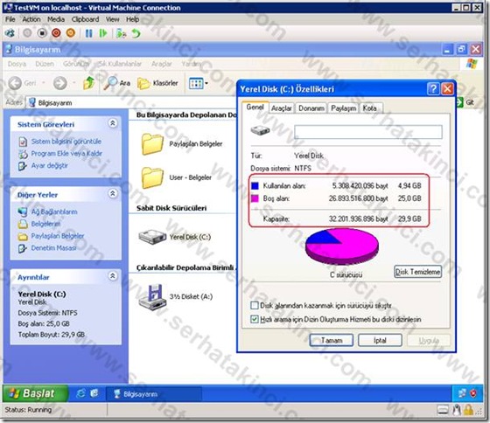Open the Media menu
Viewport: 490px width, 423px height.
tap(56, 19)
